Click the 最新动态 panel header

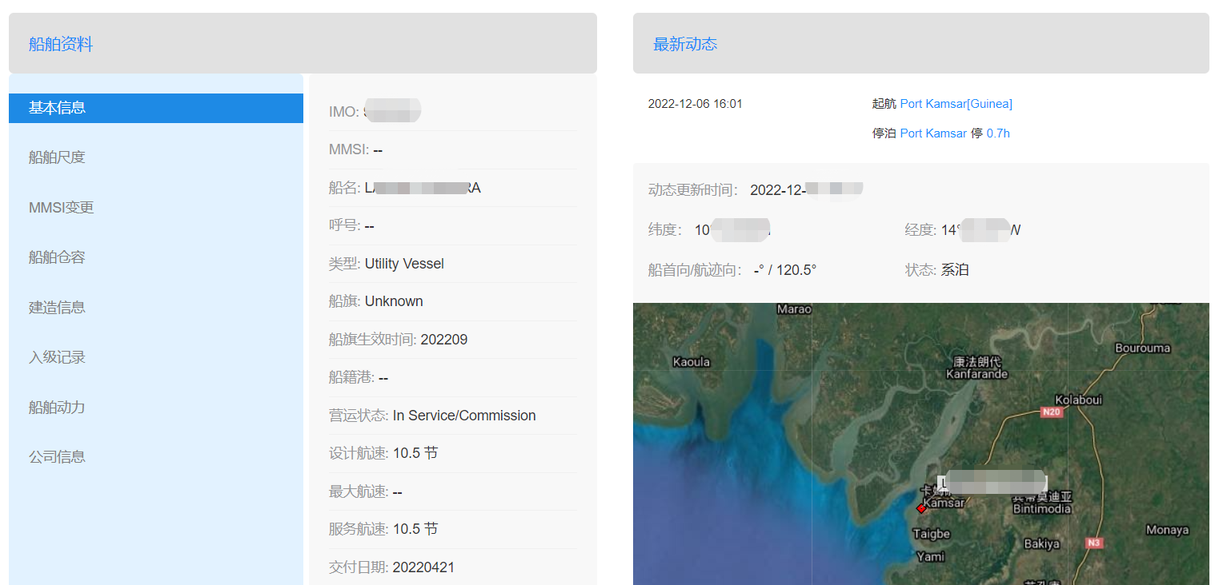[685, 45]
